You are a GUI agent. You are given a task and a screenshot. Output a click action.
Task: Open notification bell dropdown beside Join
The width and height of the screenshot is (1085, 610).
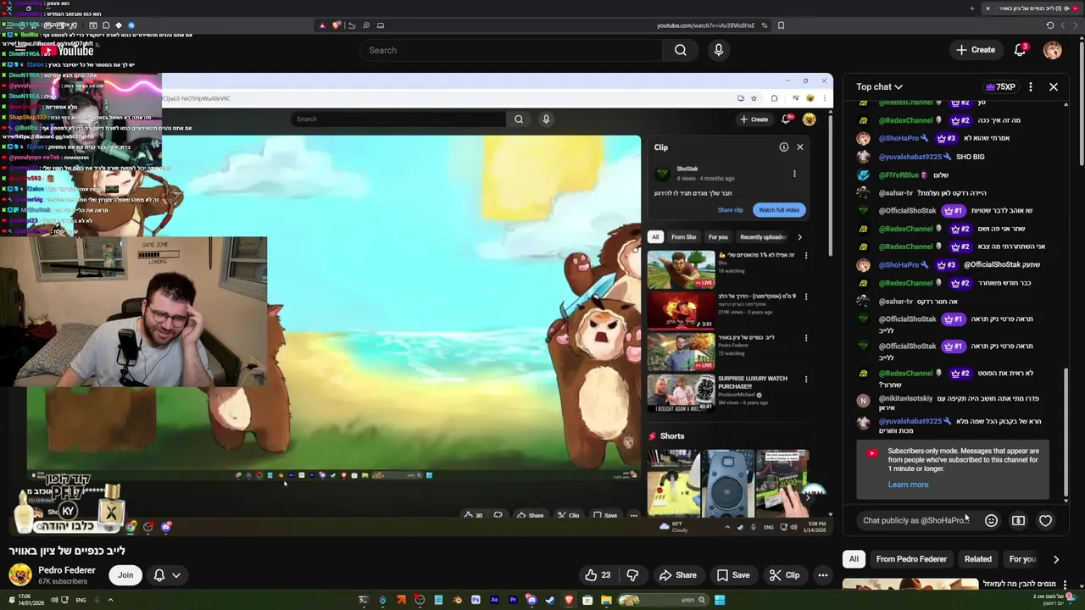click(167, 575)
